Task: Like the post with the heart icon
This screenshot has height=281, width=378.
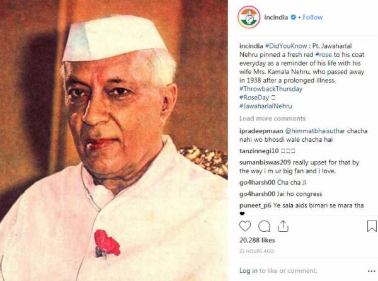Action: pyautogui.click(x=245, y=226)
